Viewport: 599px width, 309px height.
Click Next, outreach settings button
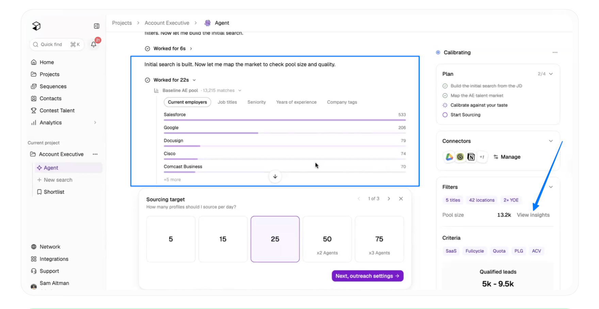pyautogui.click(x=368, y=276)
